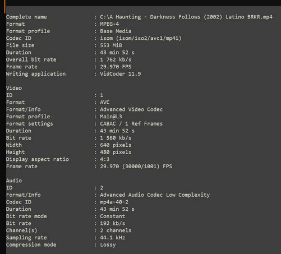Image resolution: width=281 pixels, height=254 pixels.
Task: Select the MPEG-4 format value
Action: (109, 24)
